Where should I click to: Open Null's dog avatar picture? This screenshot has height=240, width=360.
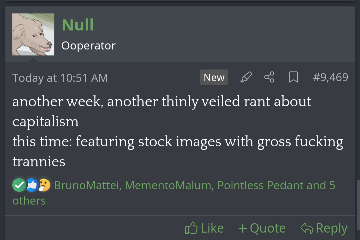pyautogui.click(x=33, y=34)
